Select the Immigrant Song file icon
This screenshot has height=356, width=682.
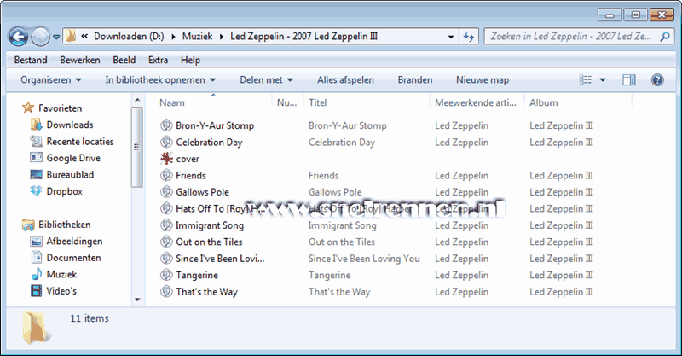pos(166,225)
